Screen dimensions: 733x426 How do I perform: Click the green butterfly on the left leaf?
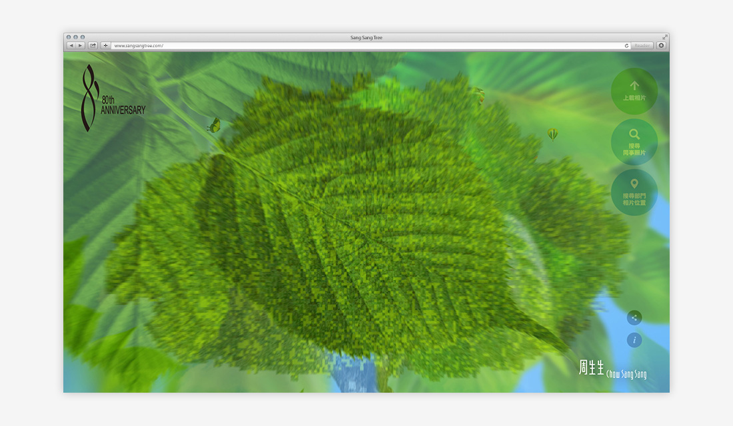coord(216,124)
